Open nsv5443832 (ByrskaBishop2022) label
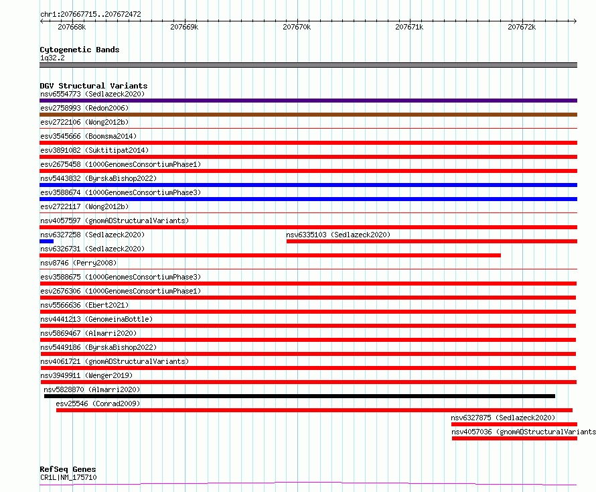 [x=98, y=178]
